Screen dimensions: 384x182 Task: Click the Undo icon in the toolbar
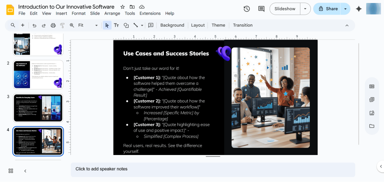tap(34, 26)
